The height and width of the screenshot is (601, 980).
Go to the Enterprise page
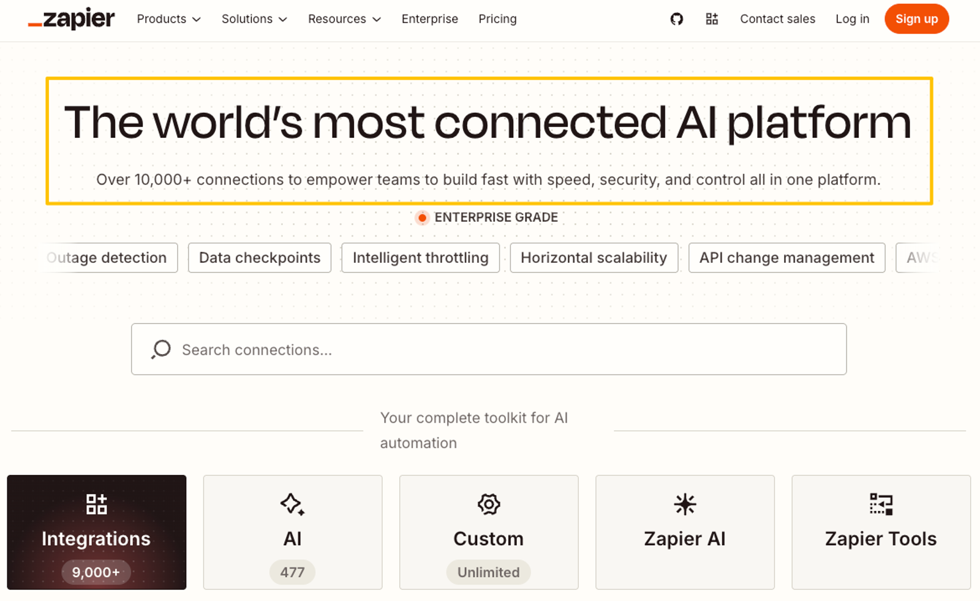(x=429, y=19)
